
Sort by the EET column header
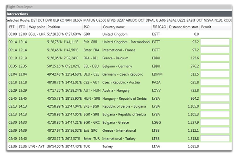pos(12,27)
